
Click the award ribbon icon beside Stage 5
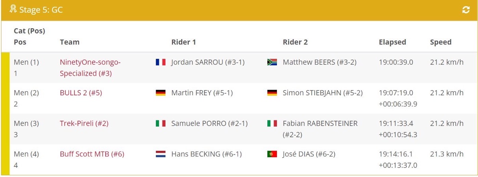(x=13, y=9)
